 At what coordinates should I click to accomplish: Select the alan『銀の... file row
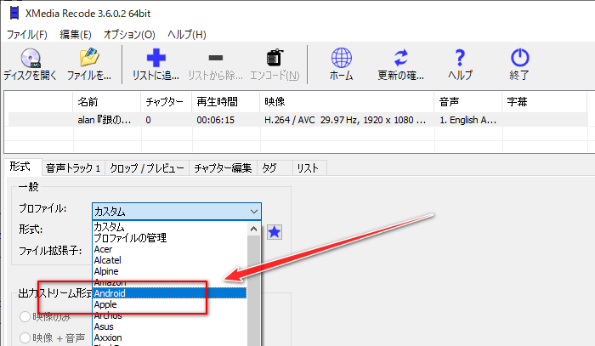pos(297,120)
